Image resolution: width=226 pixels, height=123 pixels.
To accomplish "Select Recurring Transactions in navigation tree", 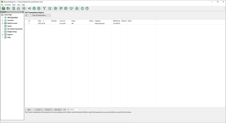I will (15, 29).
